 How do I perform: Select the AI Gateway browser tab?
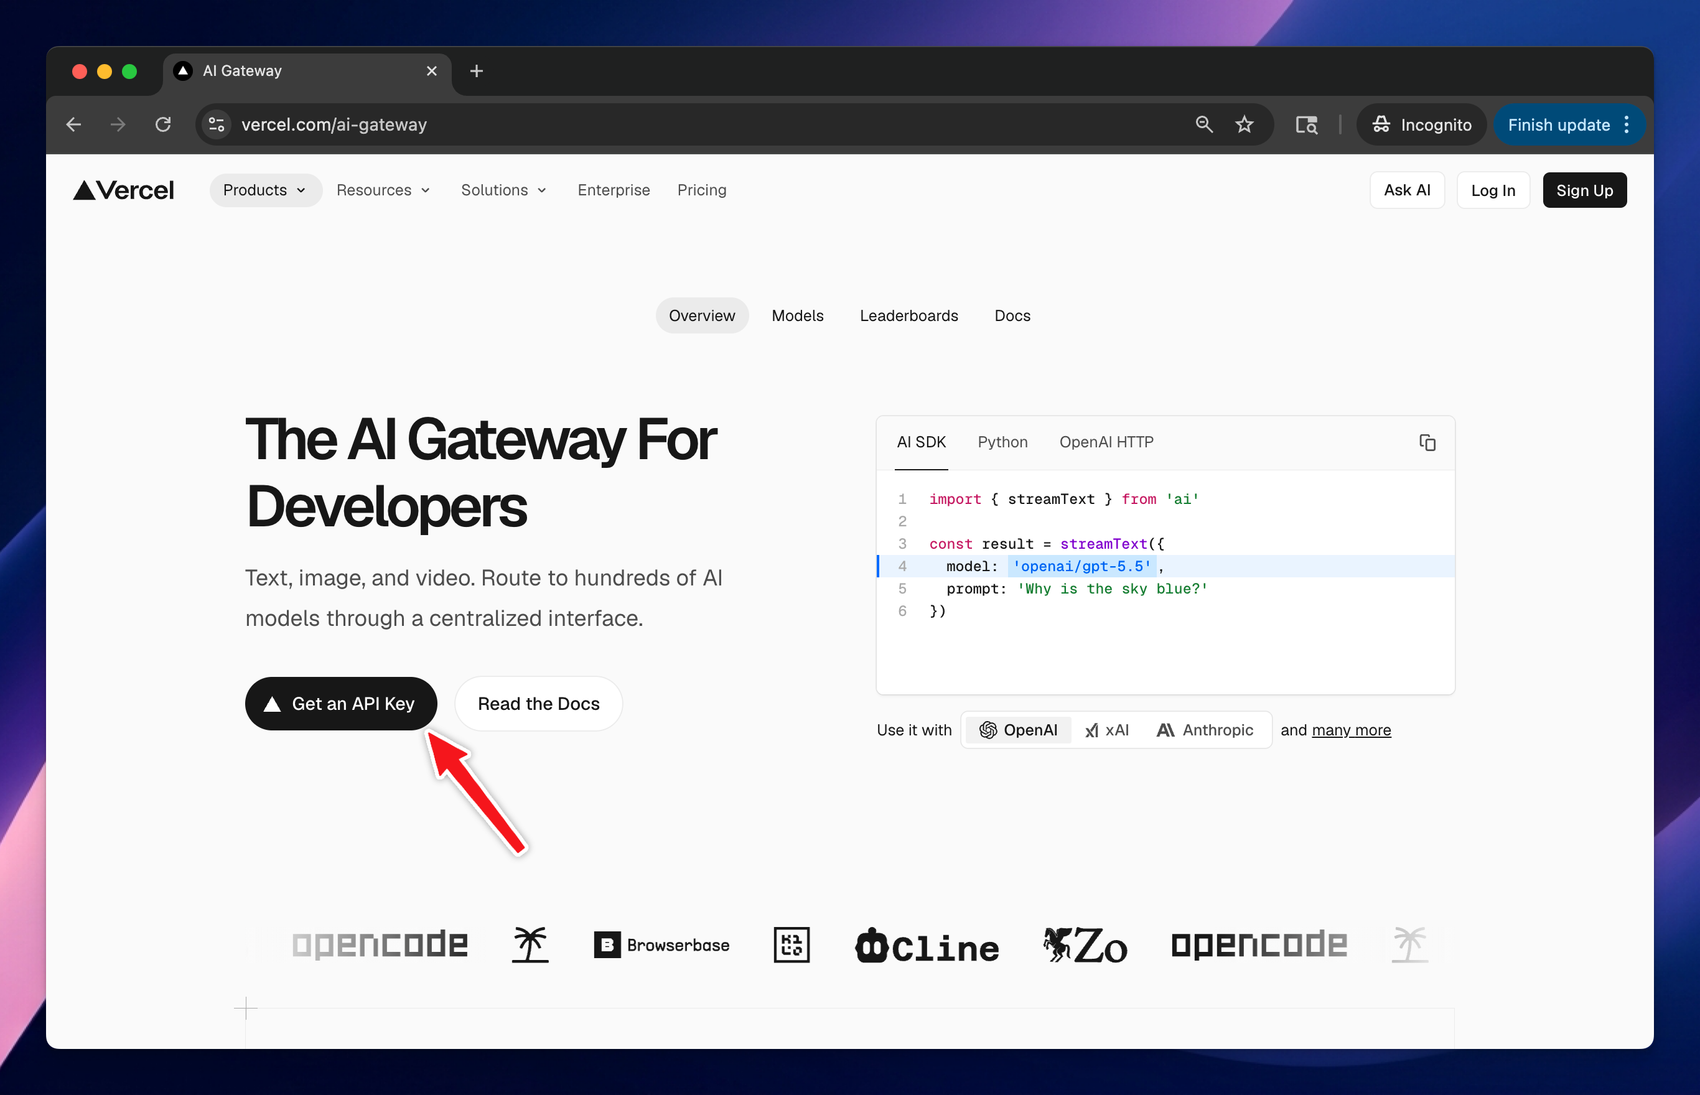pos(307,71)
